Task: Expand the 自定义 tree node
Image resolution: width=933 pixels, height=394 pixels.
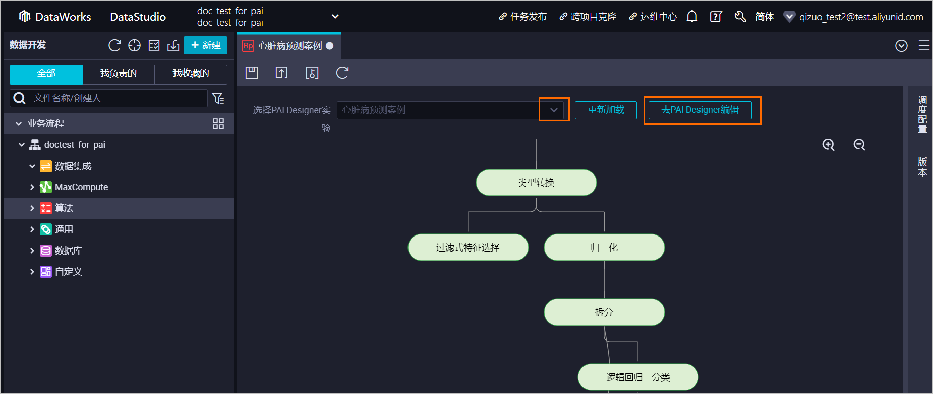Action: click(32, 272)
